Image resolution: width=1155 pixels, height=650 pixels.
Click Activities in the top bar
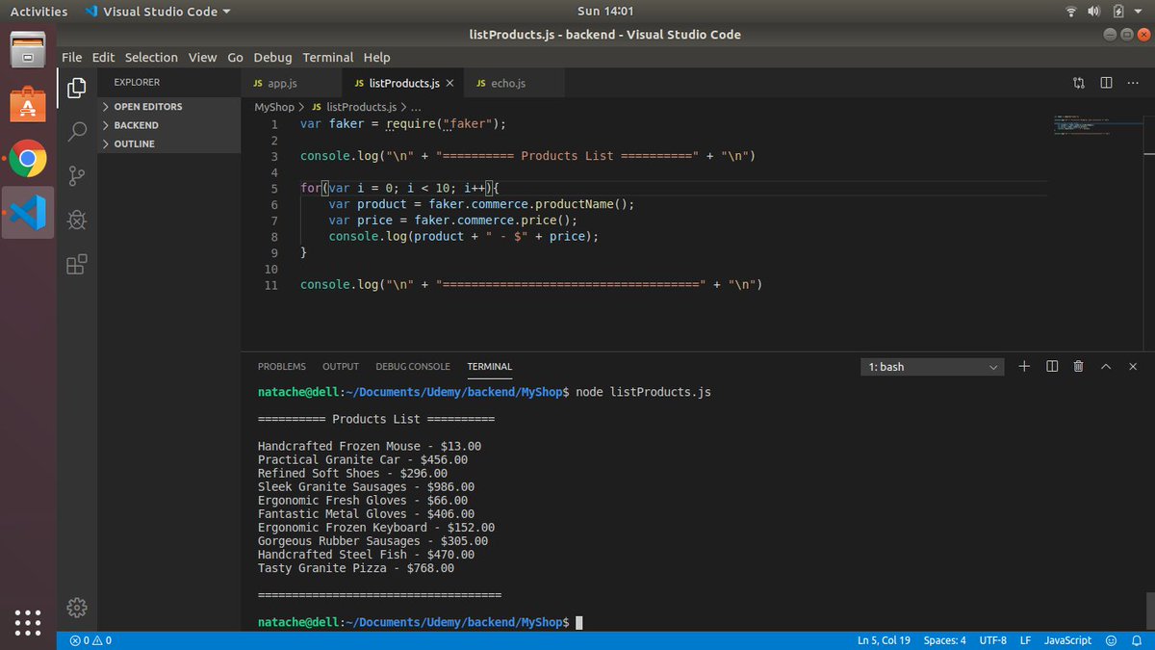pyautogui.click(x=38, y=12)
